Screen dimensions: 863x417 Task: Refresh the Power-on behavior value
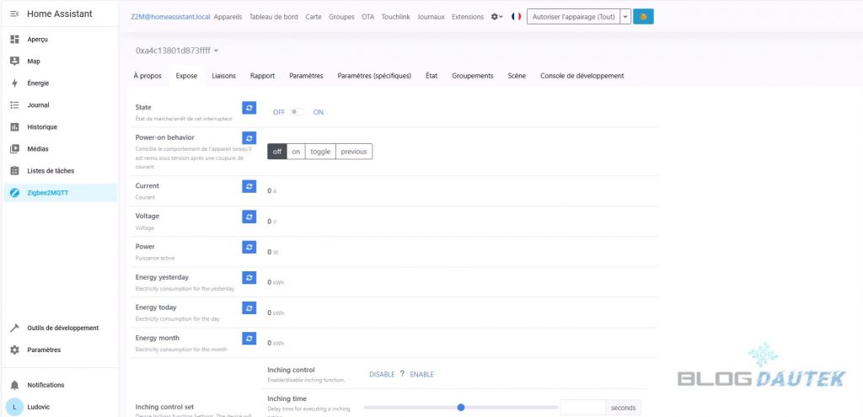pyautogui.click(x=249, y=137)
